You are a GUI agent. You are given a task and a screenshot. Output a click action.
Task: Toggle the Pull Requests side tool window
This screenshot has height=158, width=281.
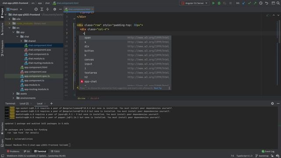(x=2, y=48)
